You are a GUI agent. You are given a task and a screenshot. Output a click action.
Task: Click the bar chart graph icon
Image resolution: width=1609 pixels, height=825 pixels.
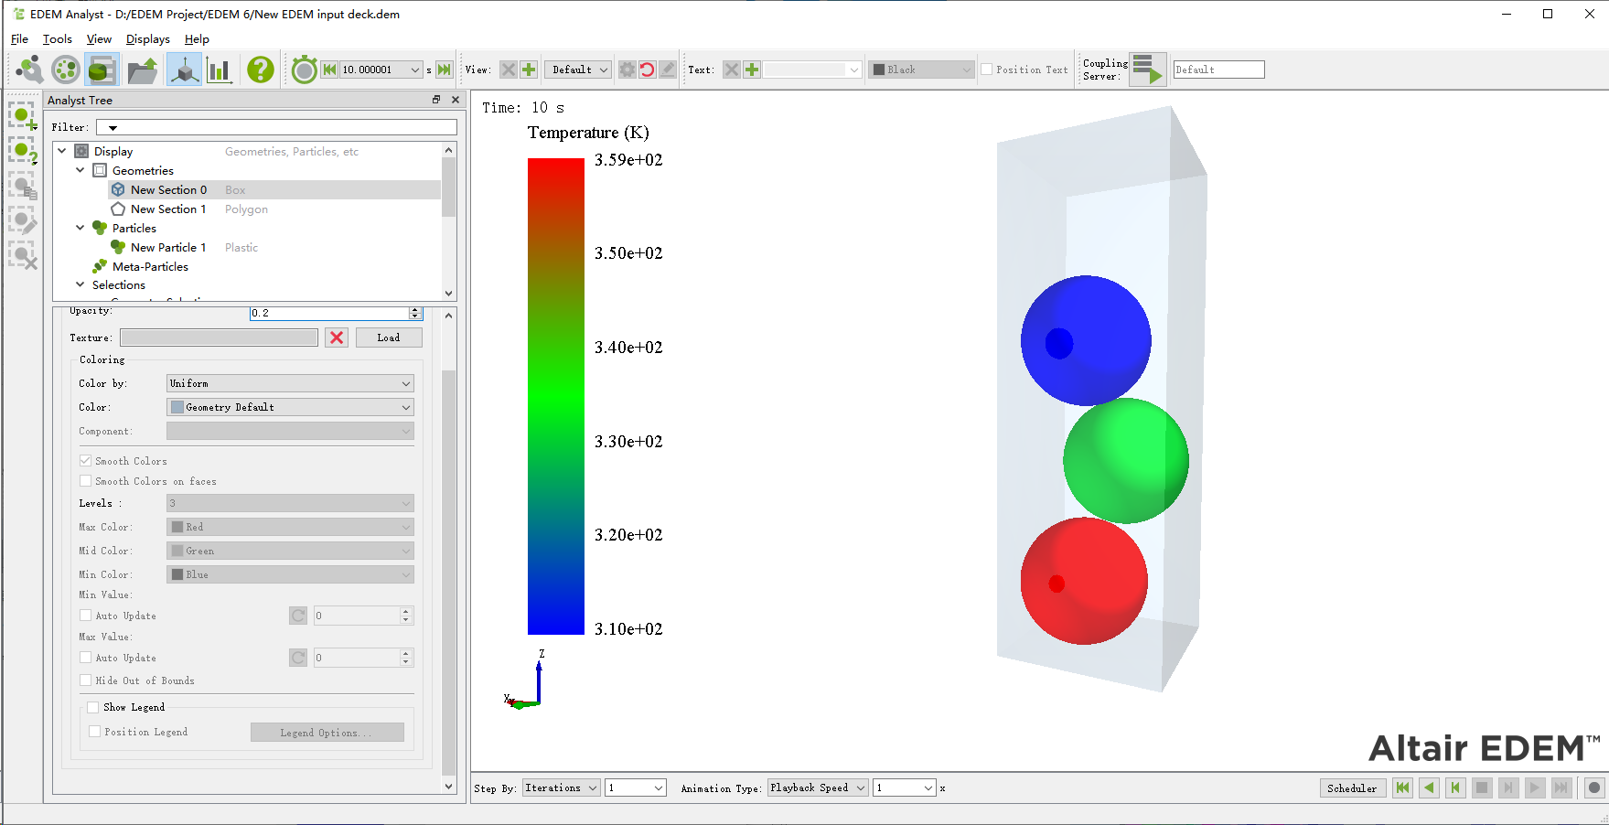(220, 70)
